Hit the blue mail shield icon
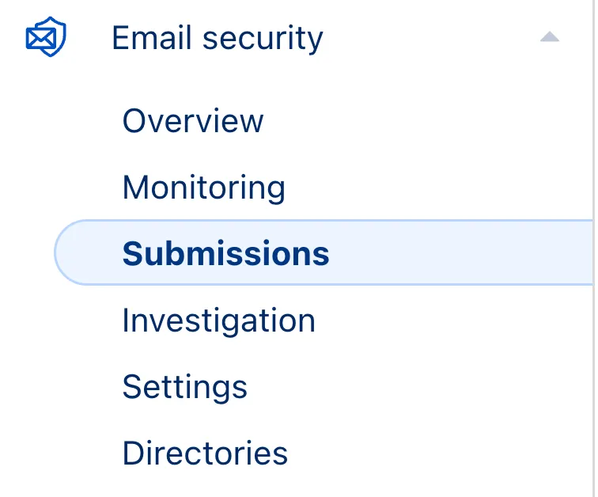This screenshot has height=497, width=598. click(45, 37)
